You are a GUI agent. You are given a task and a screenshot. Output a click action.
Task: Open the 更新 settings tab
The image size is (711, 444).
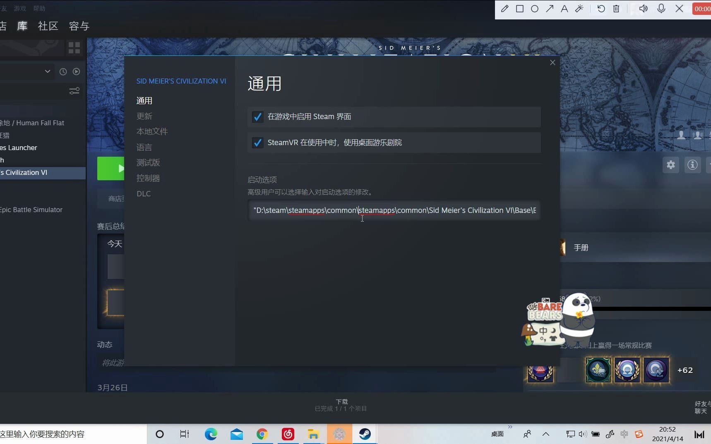click(144, 116)
